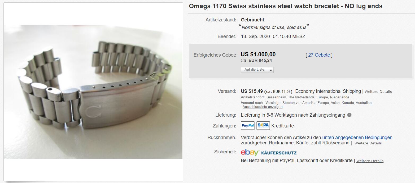Click the SEPA payment icon
The image size is (415, 183).
tap(263, 126)
